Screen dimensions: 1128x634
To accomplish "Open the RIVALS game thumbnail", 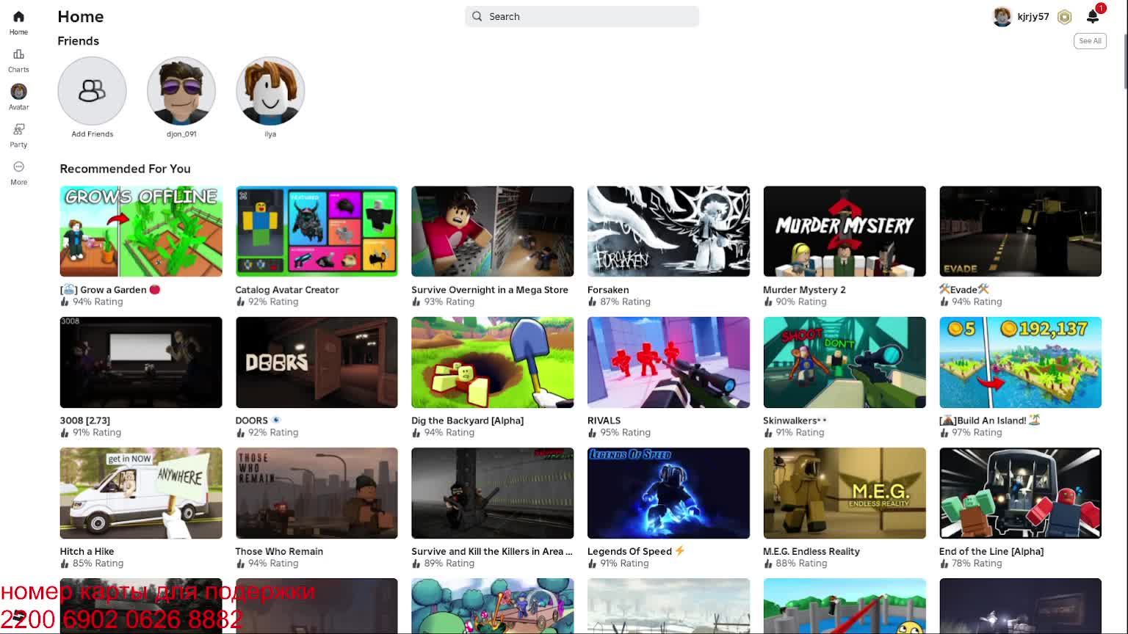I will 668,362.
